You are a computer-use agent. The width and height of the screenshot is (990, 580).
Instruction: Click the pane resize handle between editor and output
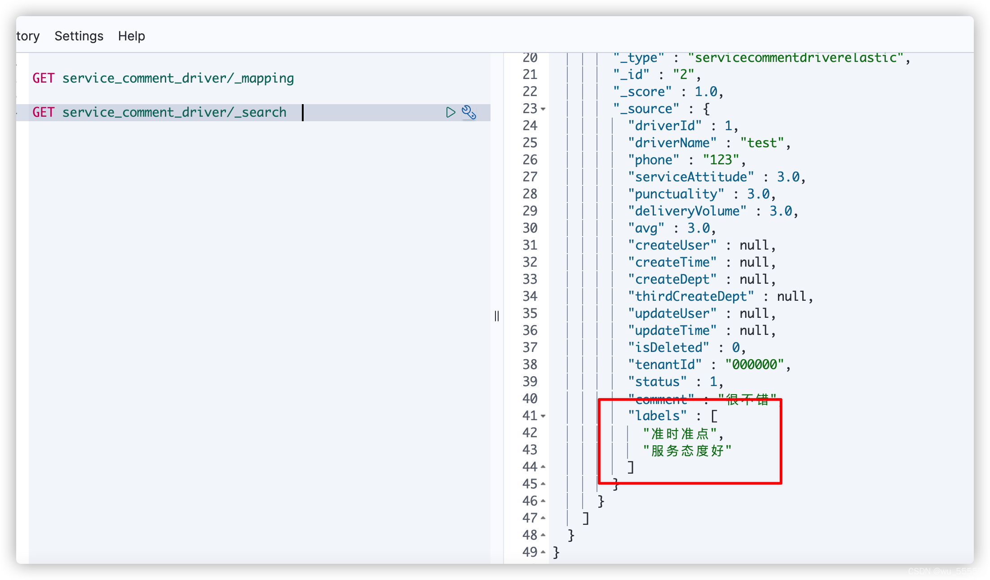[496, 316]
